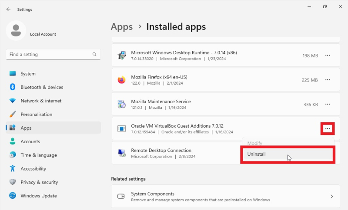348x210 pixels.
Task: Go to Windows Update settings
Action: [x=53, y=195]
